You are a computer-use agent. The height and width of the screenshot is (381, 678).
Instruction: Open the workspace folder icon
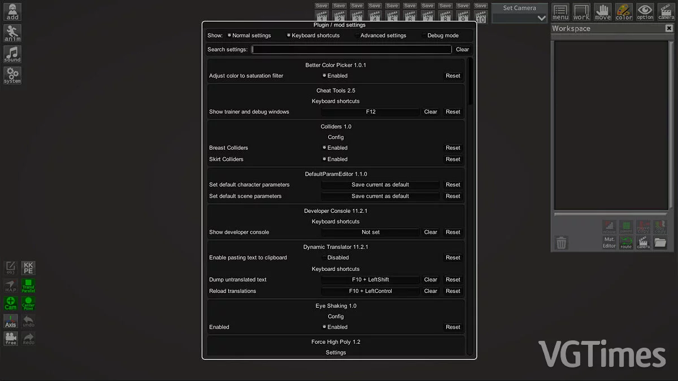pos(660,243)
